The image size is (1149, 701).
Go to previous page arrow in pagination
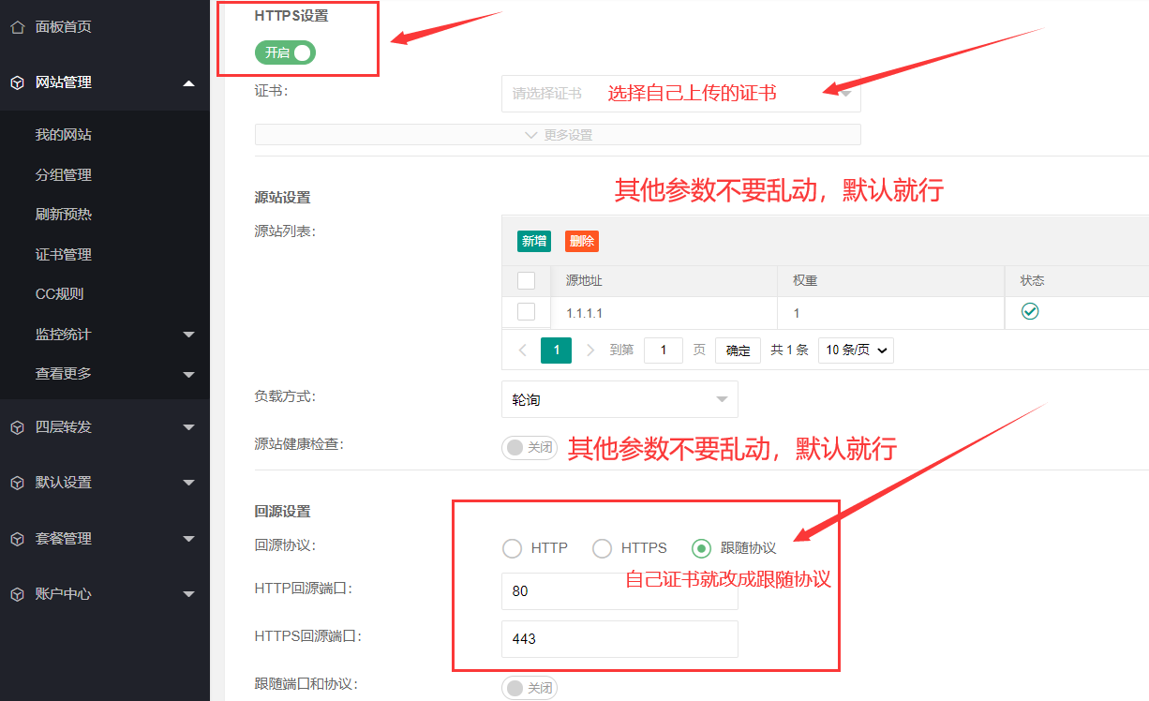[x=523, y=350]
